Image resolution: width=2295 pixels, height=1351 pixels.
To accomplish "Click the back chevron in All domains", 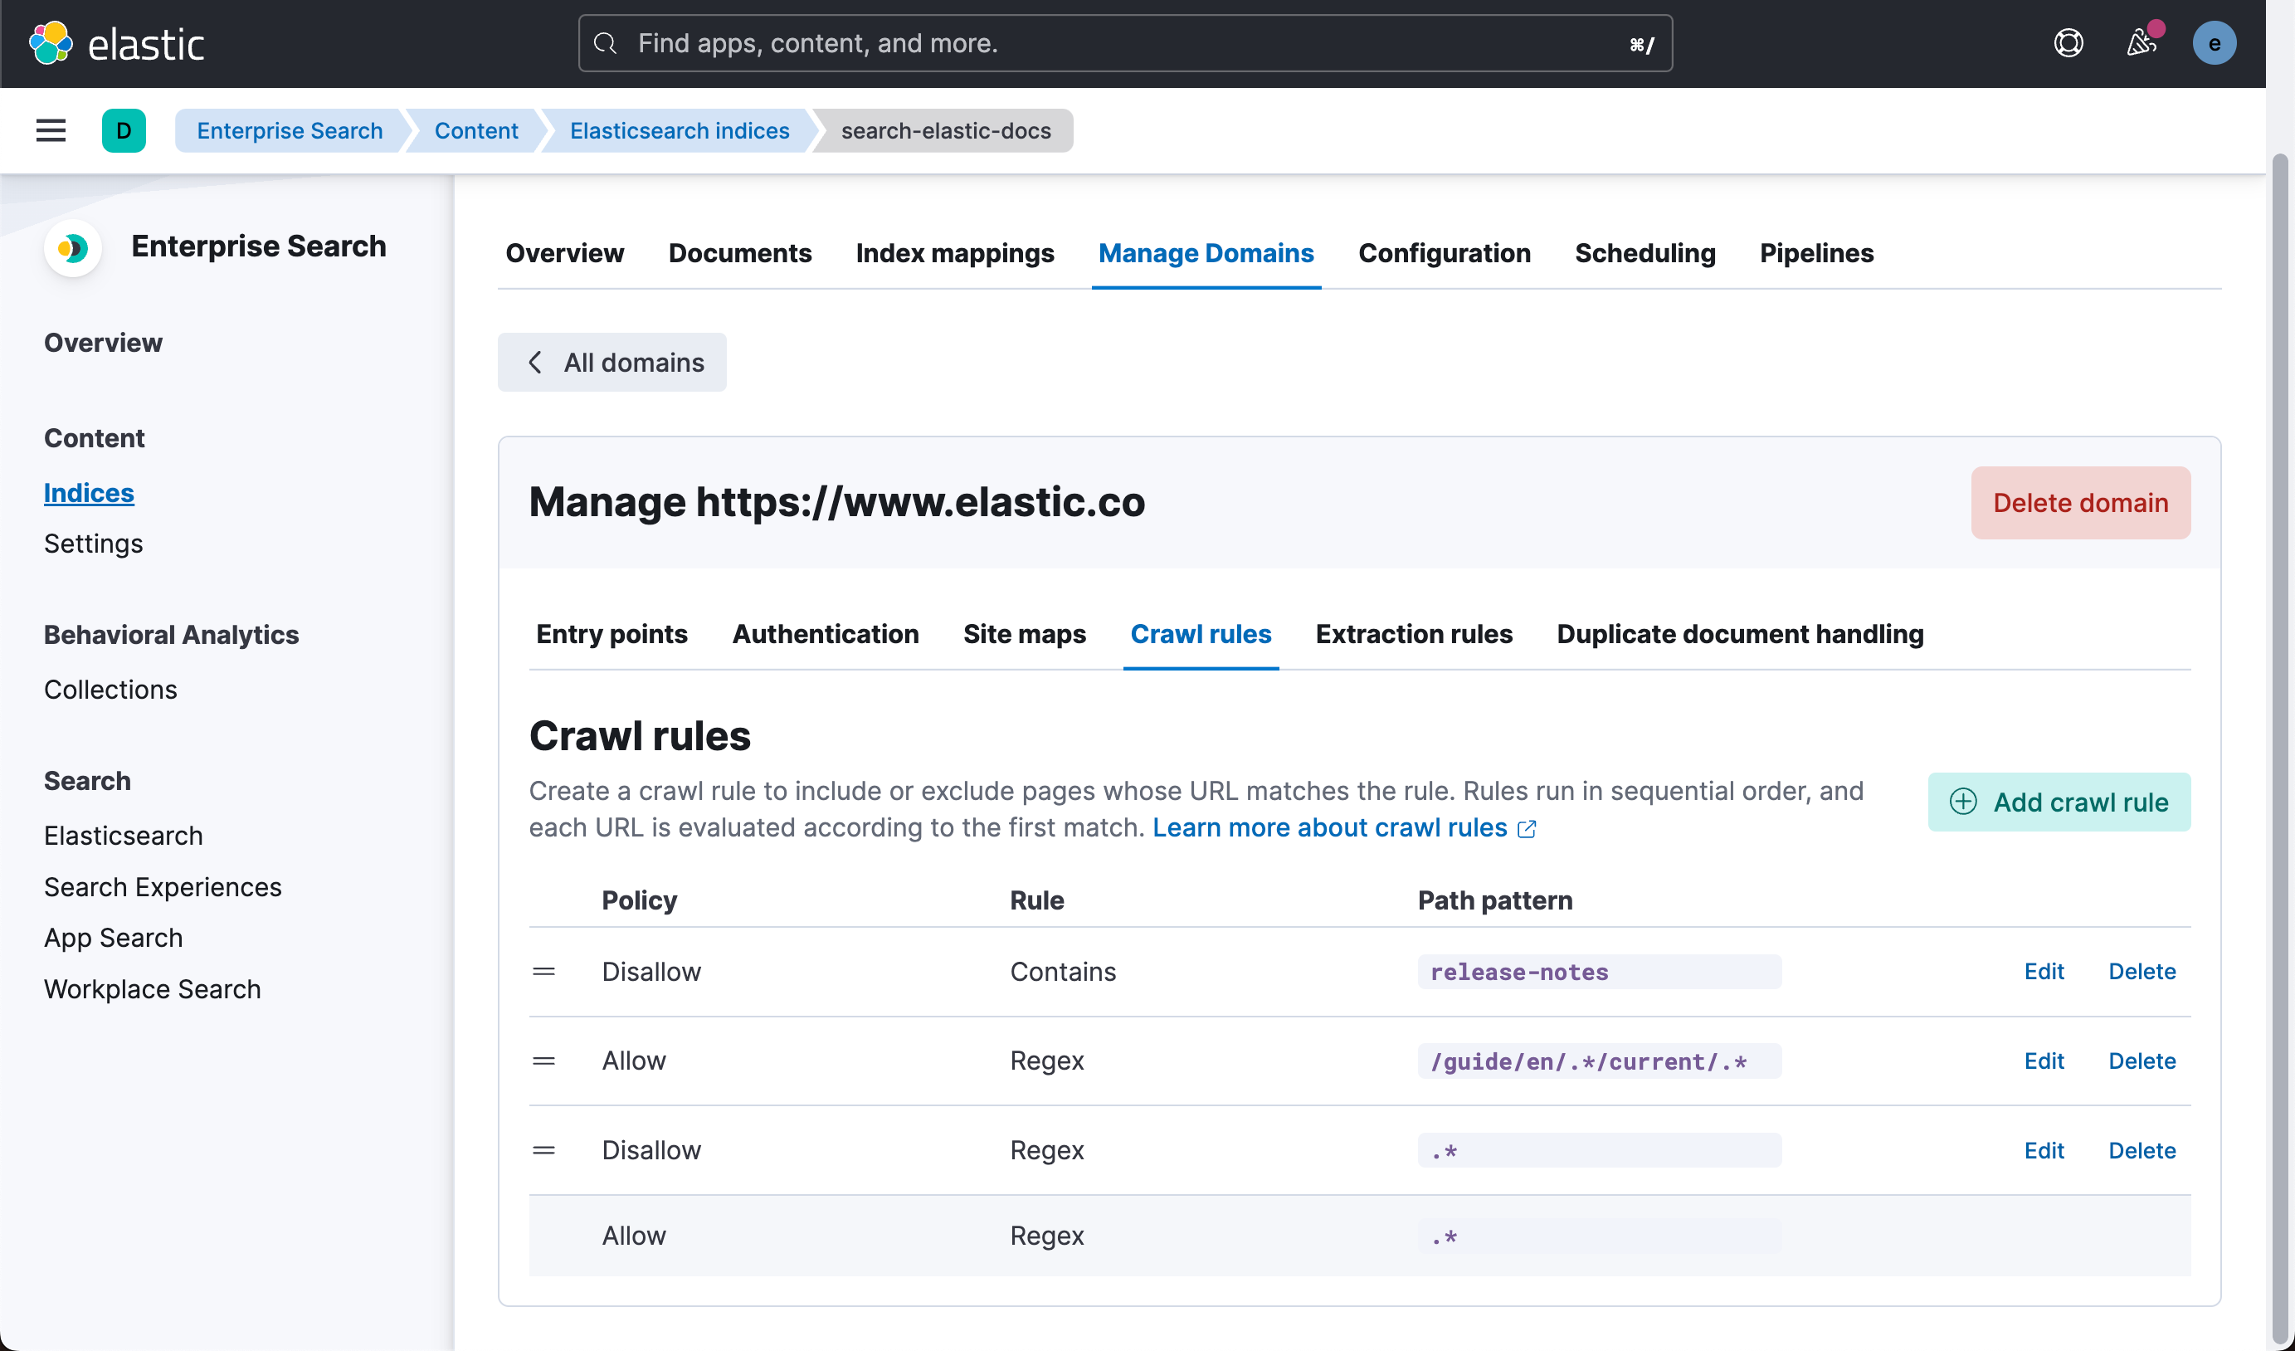I will [x=535, y=363].
